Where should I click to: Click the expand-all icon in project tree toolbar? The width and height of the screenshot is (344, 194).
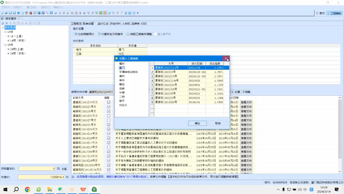click(30, 23)
